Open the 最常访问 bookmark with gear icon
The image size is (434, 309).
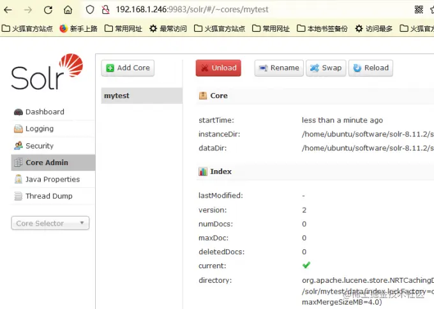(x=168, y=29)
